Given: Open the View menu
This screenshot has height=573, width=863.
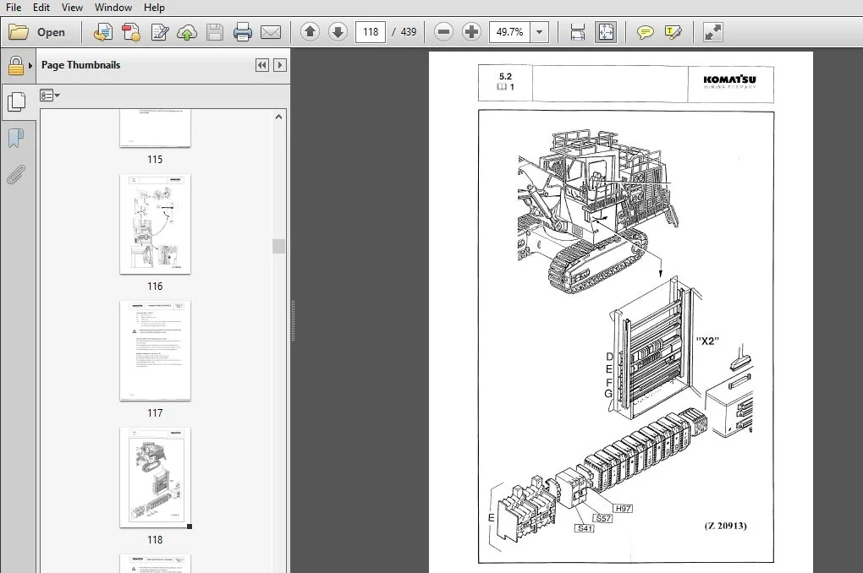Looking at the screenshot, I should point(72,7).
